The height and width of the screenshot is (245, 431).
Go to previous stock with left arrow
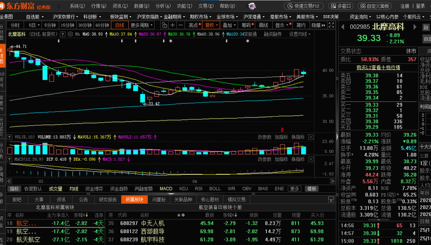343,27
